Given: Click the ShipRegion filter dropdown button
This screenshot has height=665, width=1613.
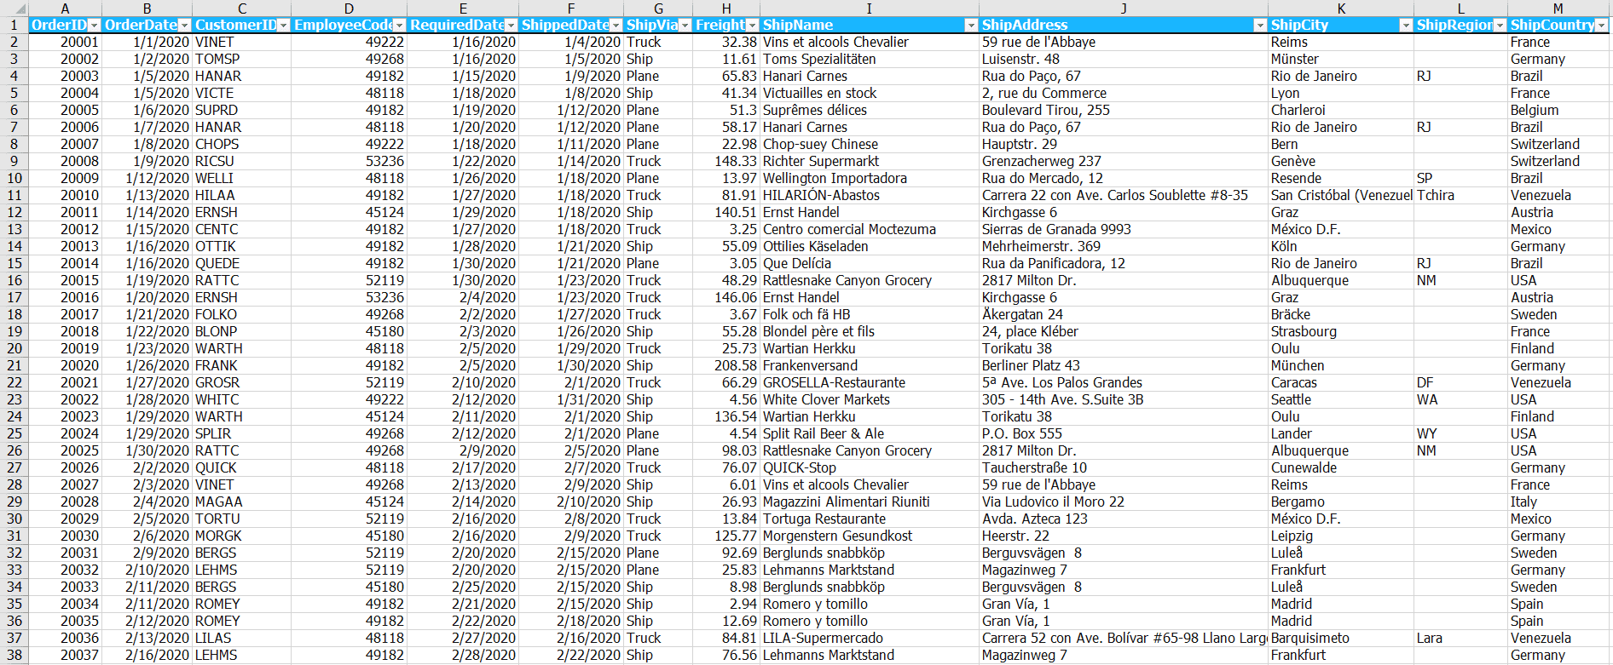Looking at the screenshot, I should pyautogui.click(x=1499, y=26).
